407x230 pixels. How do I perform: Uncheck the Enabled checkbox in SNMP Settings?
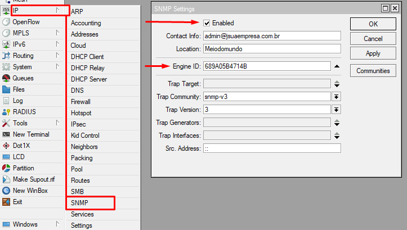tap(207, 23)
